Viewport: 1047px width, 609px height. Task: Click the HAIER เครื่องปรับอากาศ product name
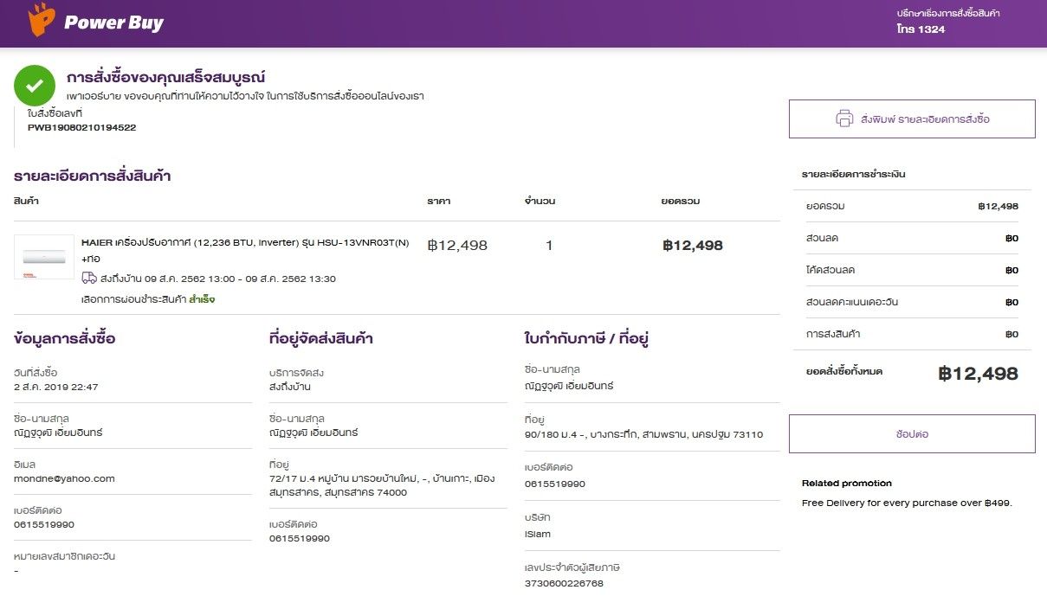(245, 250)
